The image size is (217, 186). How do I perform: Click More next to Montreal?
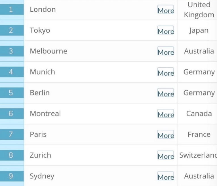point(166,114)
